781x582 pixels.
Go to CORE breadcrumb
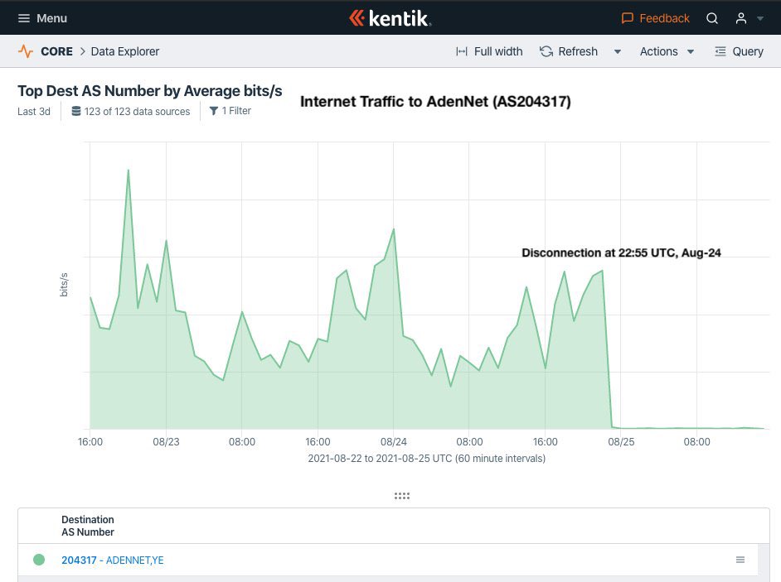pos(56,51)
